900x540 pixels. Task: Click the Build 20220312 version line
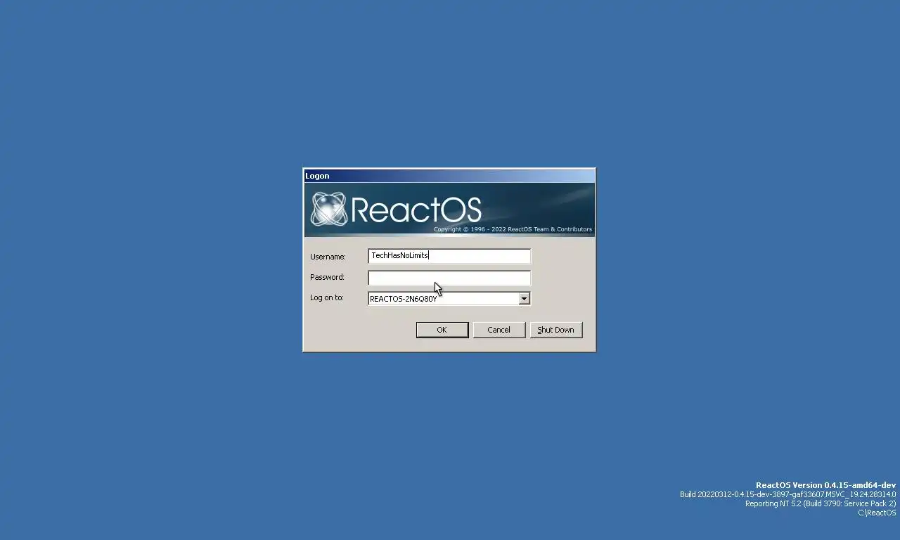click(787, 494)
